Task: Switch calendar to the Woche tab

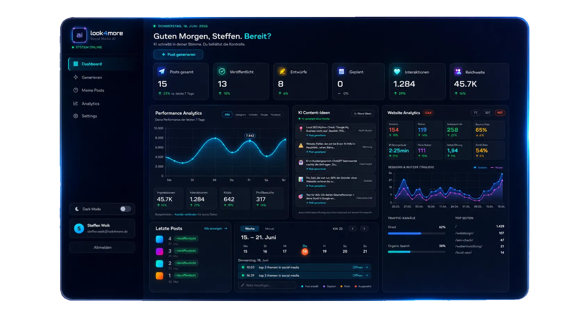Action: coord(250,229)
